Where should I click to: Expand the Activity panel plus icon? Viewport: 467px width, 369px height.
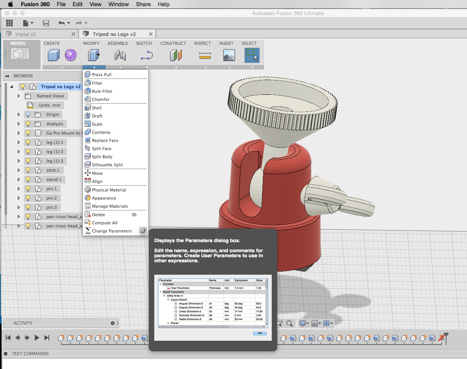click(x=113, y=323)
